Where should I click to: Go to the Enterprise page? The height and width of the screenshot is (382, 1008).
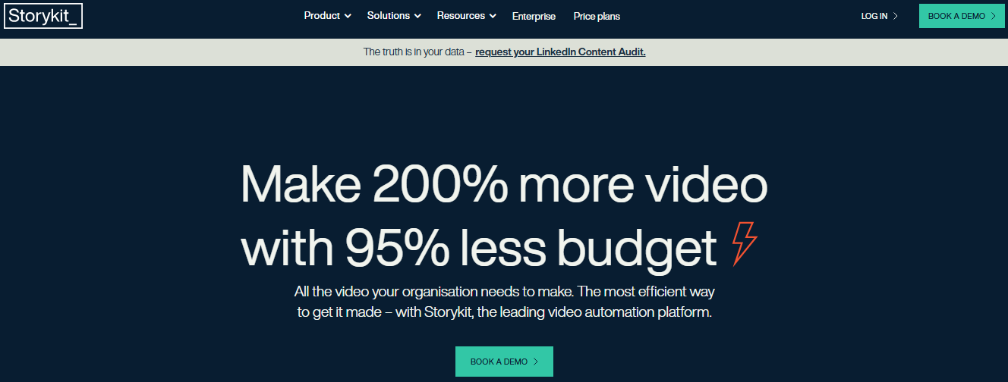534,16
